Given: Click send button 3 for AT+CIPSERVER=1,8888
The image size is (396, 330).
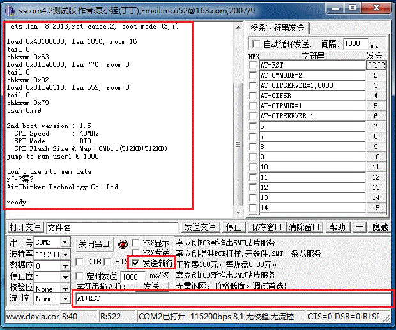Looking at the screenshot, I should [376, 85].
